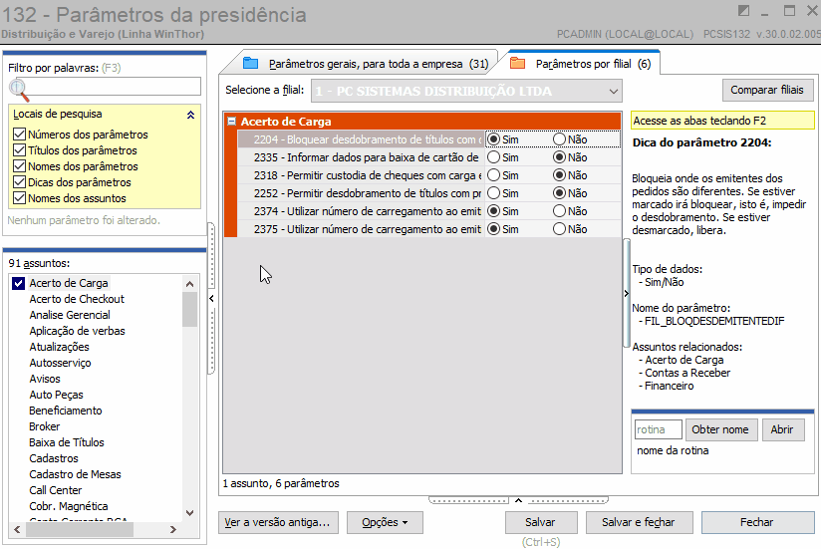Click the magnifier search icon
The width and height of the screenshot is (821, 549).
click(19, 90)
